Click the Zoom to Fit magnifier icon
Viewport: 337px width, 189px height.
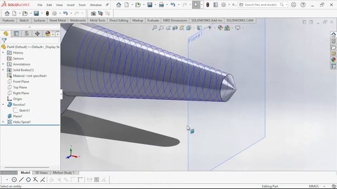(154, 28)
